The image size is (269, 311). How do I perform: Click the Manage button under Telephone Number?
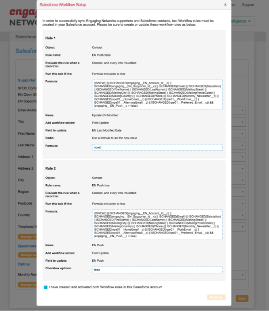[27, 237]
